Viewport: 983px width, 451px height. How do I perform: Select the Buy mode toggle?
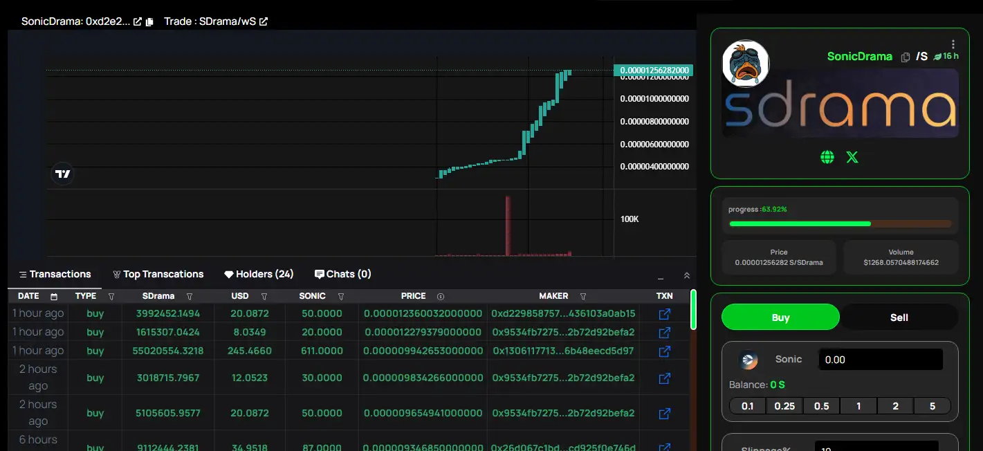780,317
